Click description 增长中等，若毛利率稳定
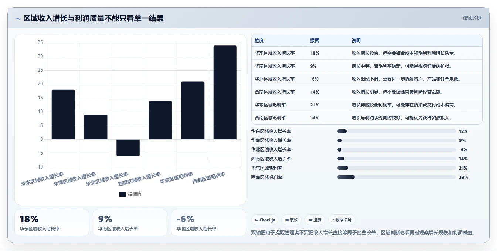Viewport: 497px width, 251px height. coord(402,66)
